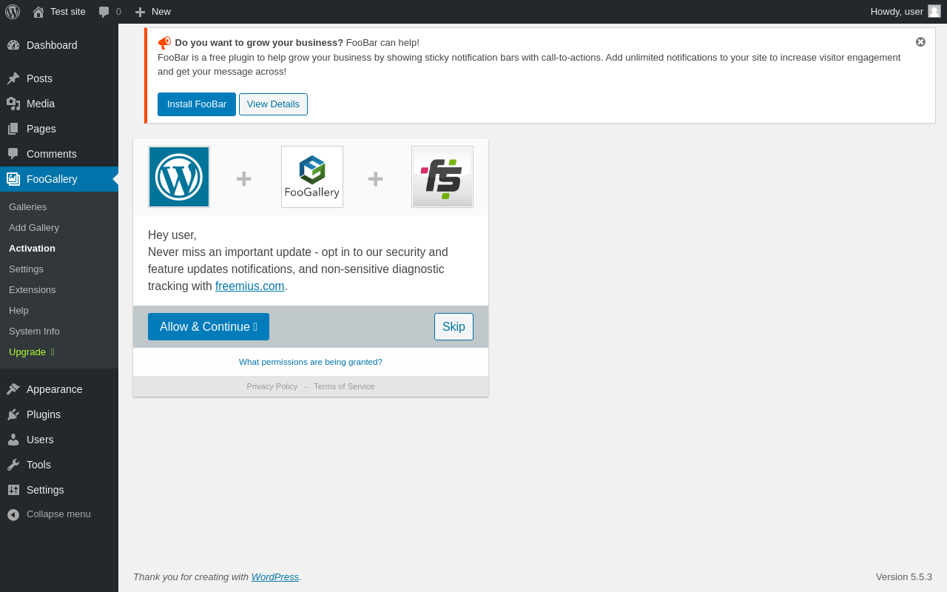Click the Skip button
The image size is (947, 592).
(x=454, y=326)
